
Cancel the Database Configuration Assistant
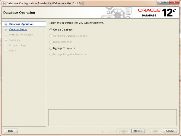click(x=170, y=131)
